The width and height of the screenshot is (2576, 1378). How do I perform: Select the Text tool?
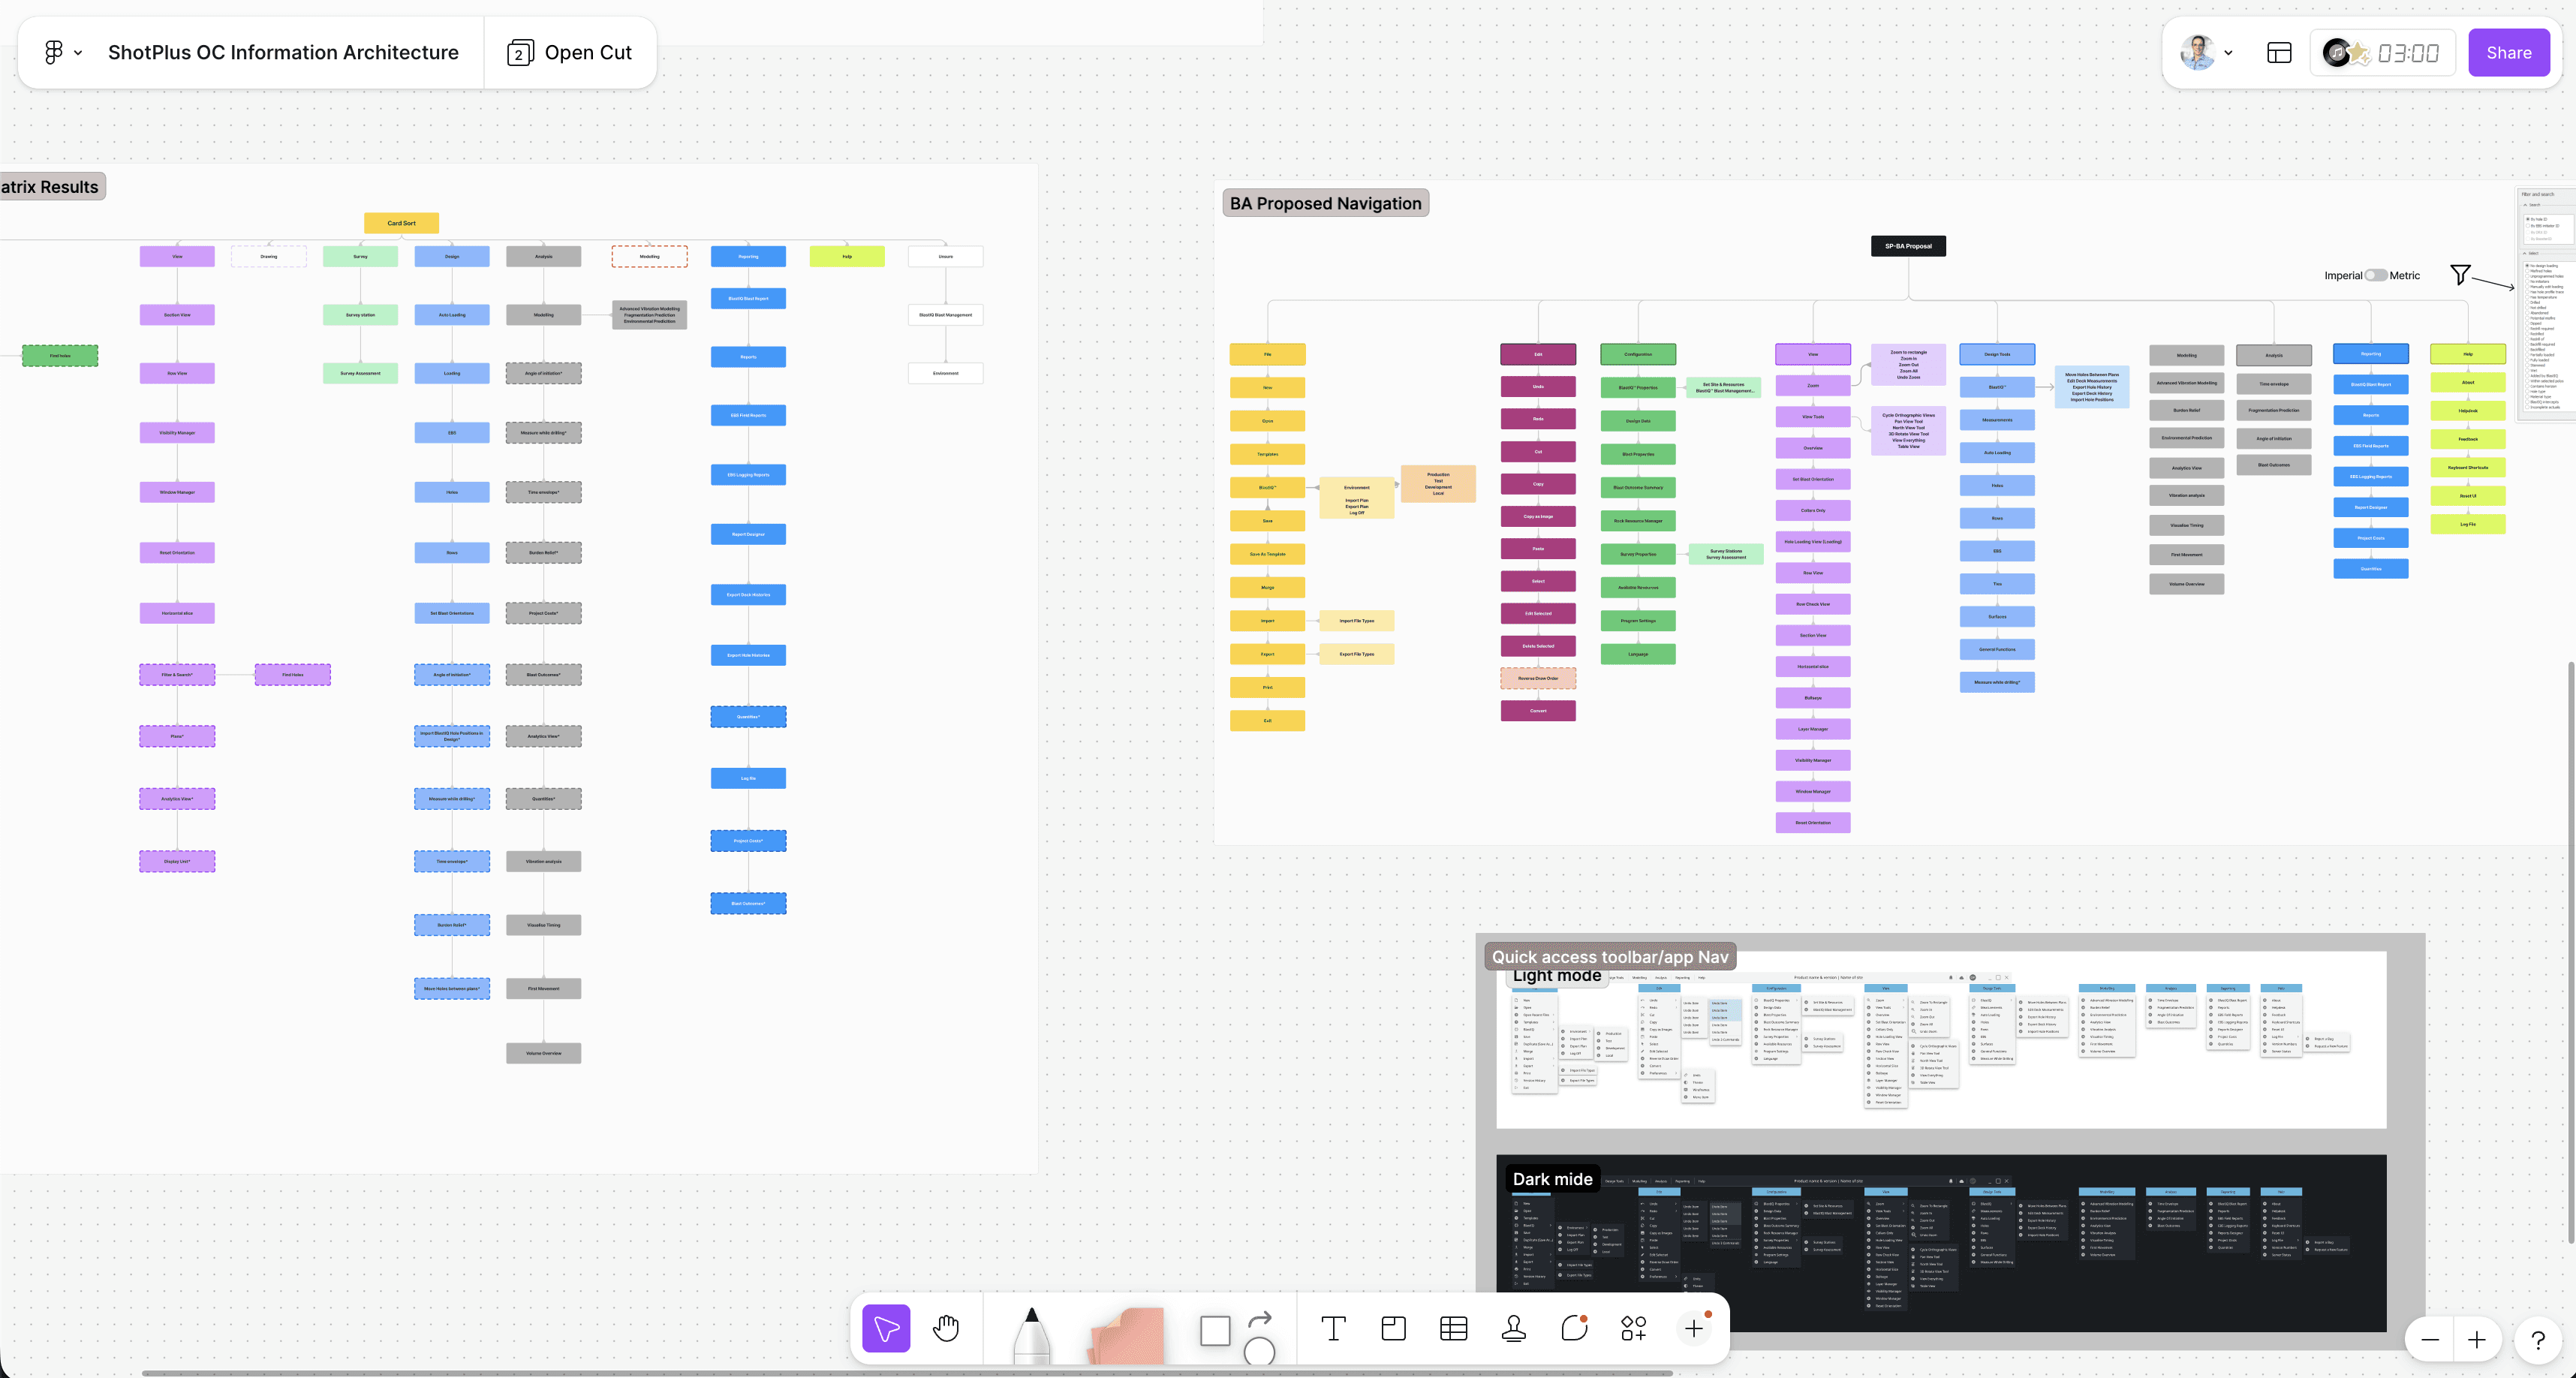pos(1333,1328)
